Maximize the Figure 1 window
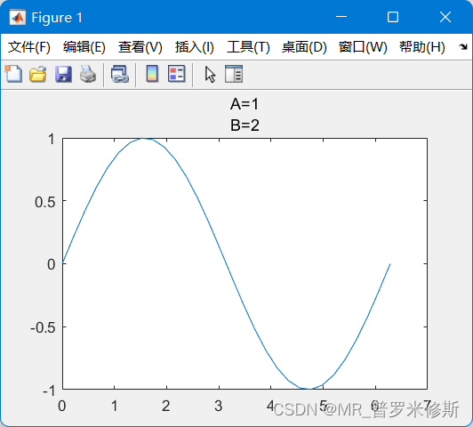 pyautogui.click(x=393, y=17)
